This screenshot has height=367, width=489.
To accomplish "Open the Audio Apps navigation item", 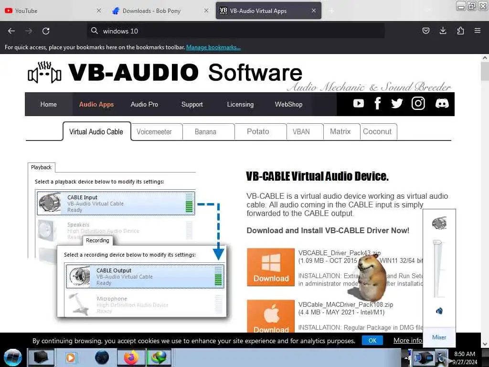I will click(96, 104).
